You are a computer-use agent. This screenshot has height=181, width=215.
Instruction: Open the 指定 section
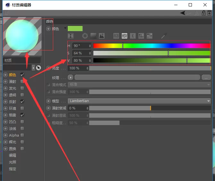(x=13, y=169)
